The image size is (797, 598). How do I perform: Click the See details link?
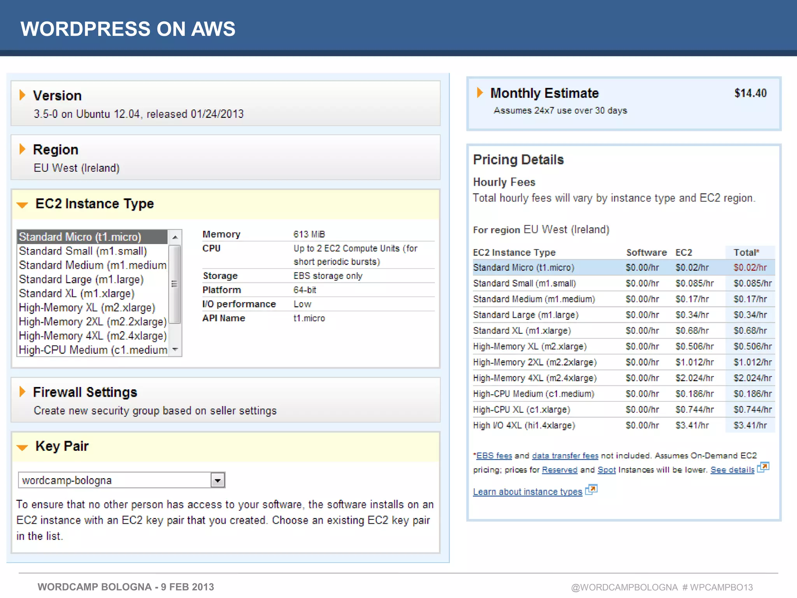732,470
